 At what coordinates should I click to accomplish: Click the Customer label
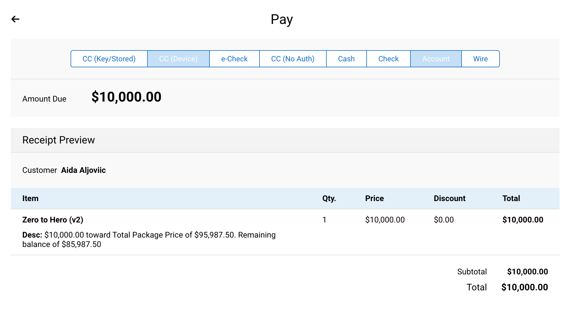(40, 170)
